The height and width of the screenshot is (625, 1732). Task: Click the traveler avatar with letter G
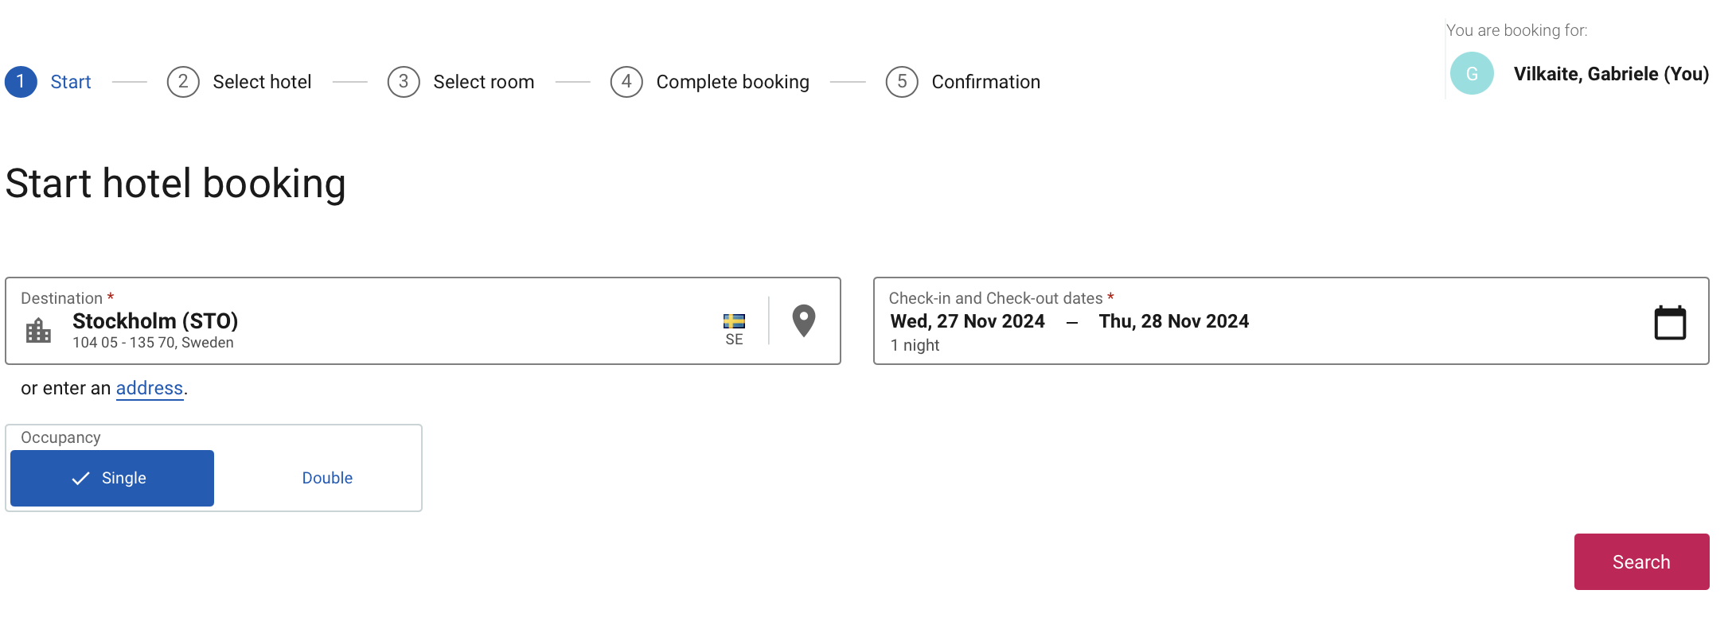pyautogui.click(x=1472, y=74)
